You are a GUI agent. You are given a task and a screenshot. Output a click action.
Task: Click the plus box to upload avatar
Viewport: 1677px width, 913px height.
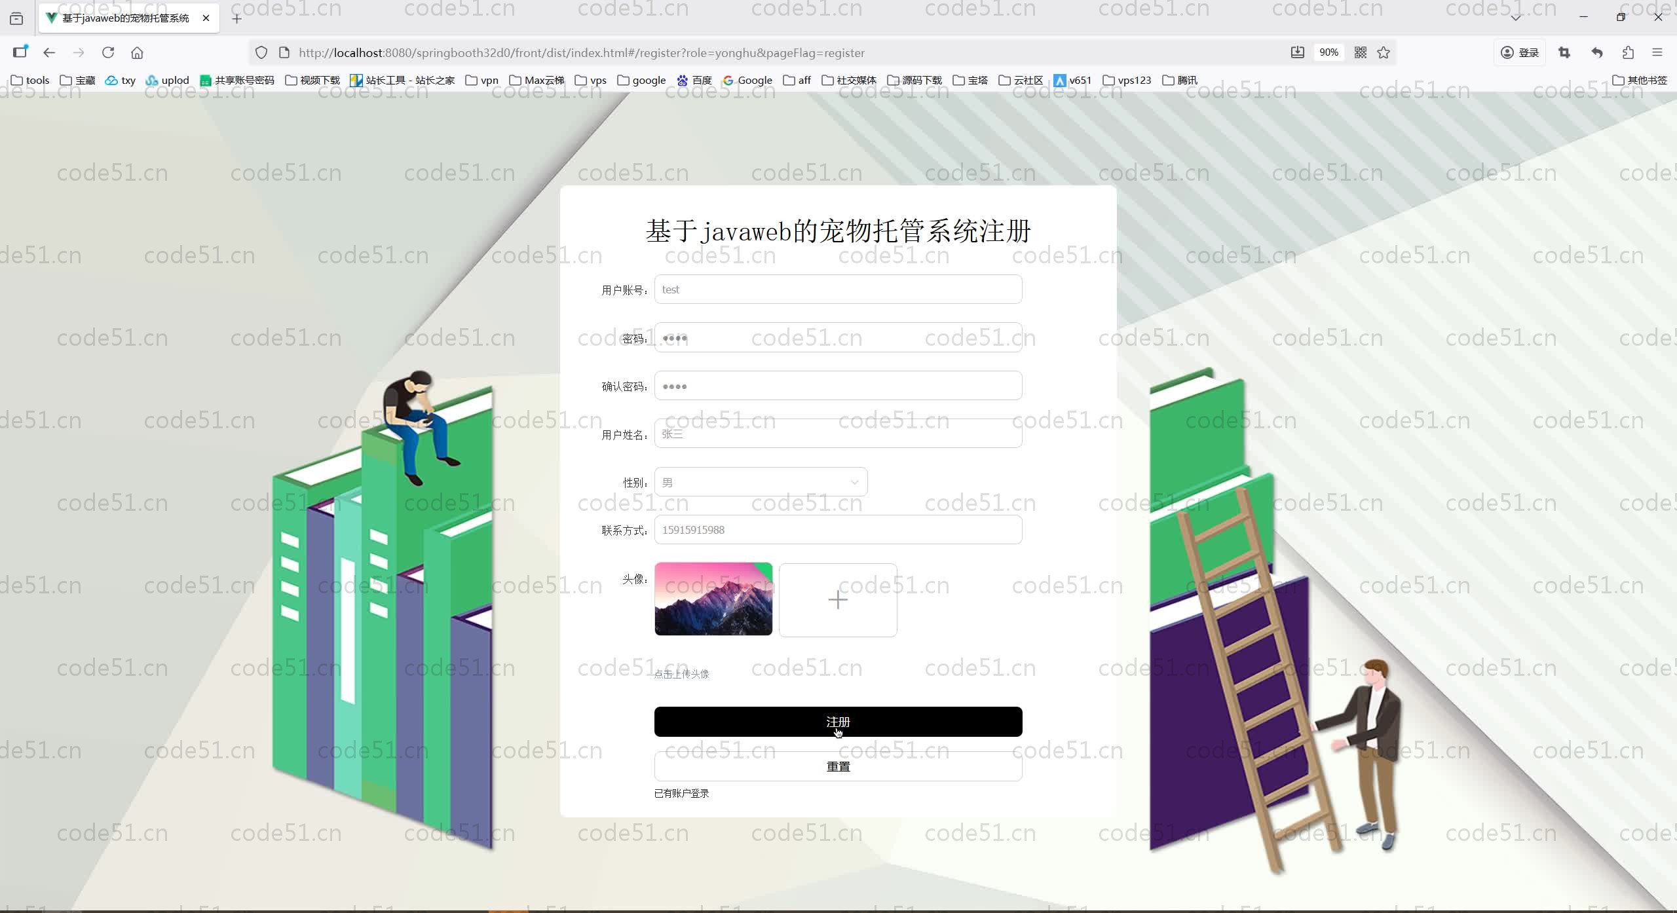(837, 599)
